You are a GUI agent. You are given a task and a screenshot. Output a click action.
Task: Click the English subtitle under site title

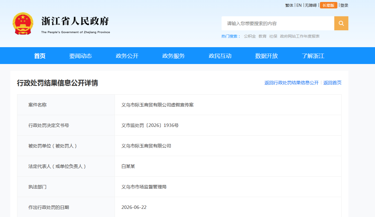pos(76,32)
